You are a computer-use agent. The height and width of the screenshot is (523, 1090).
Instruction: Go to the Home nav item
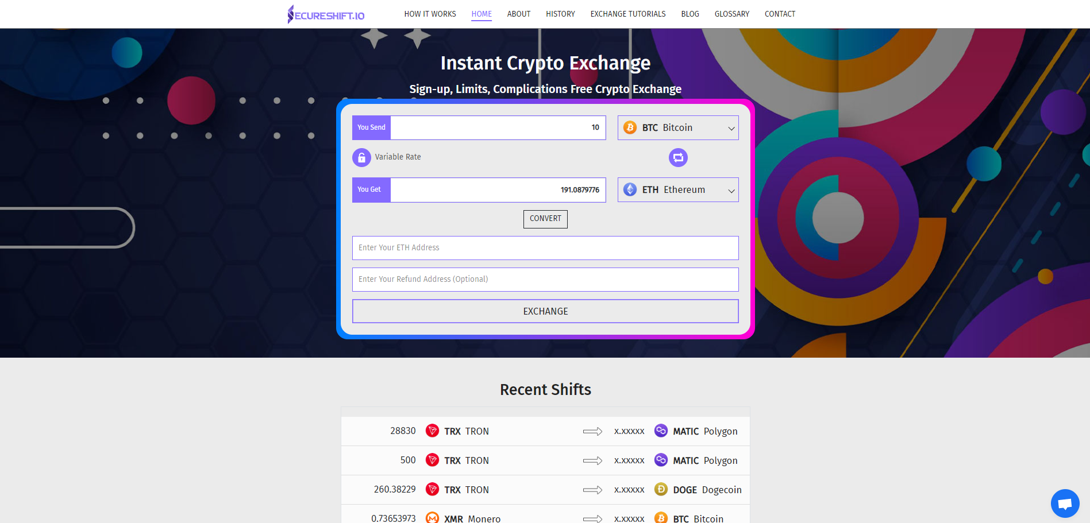(x=482, y=14)
